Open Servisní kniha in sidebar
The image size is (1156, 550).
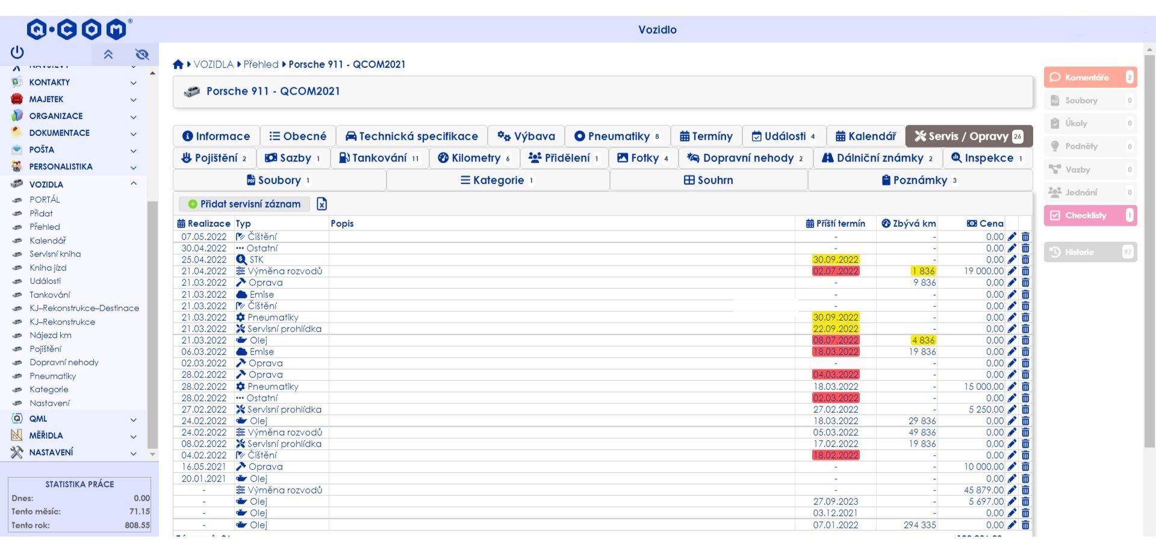55,254
